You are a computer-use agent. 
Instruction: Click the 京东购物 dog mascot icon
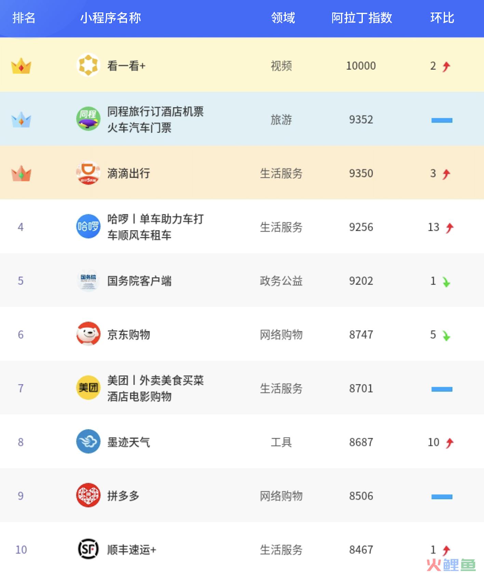pos(88,334)
